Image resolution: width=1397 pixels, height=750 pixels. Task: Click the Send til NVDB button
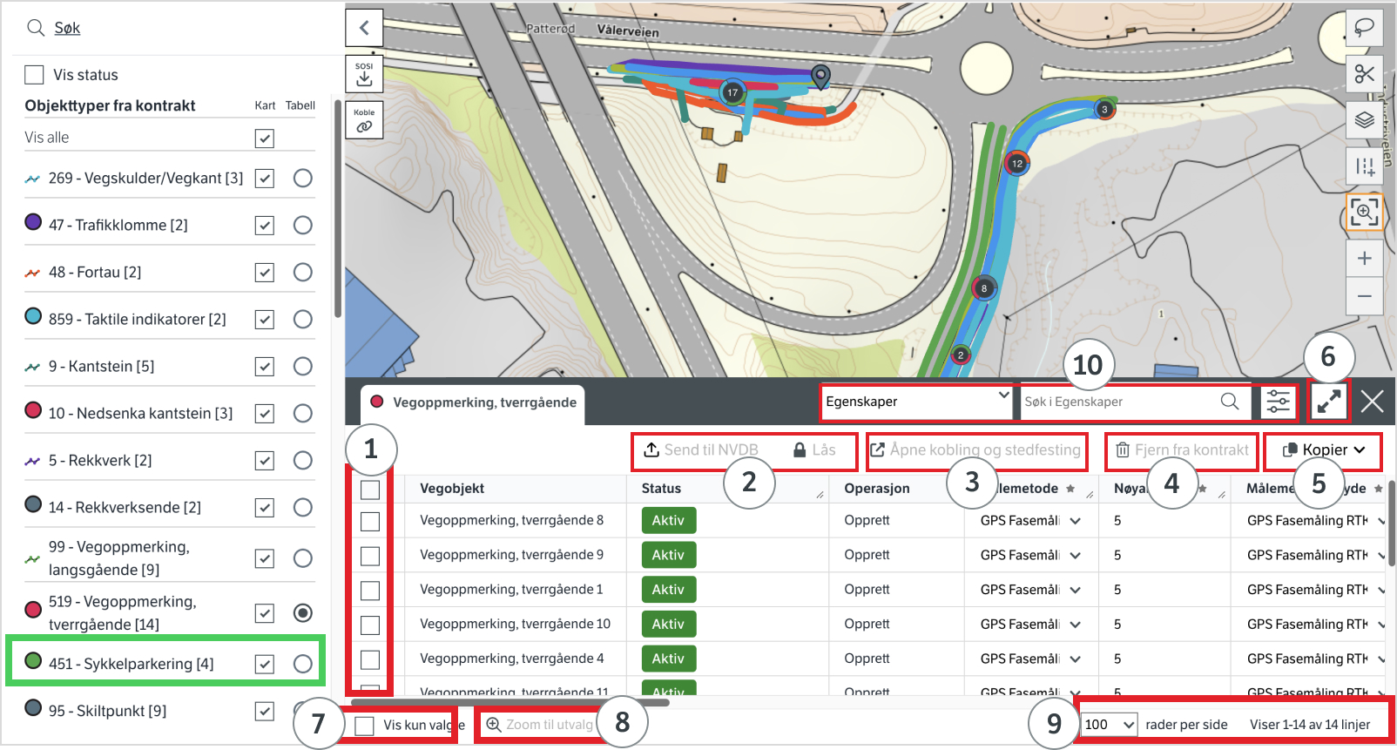(x=701, y=450)
